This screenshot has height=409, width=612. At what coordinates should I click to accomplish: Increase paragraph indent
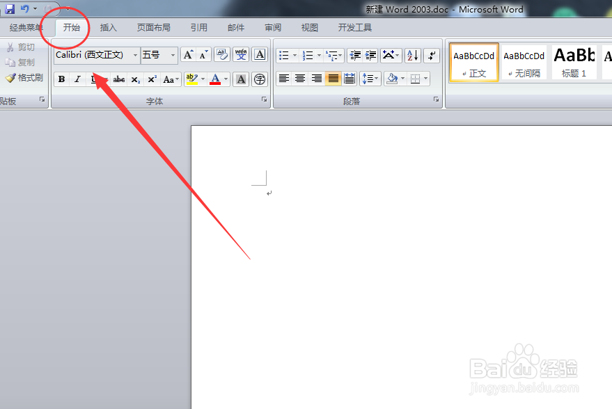pyautogui.click(x=370, y=56)
